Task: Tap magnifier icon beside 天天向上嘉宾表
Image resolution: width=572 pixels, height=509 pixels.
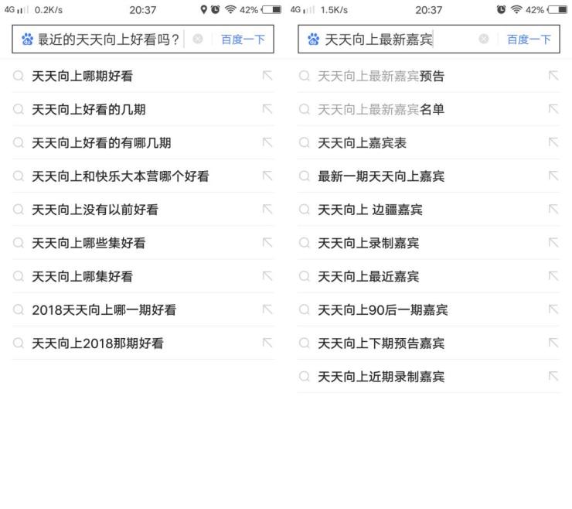Action: (x=305, y=143)
